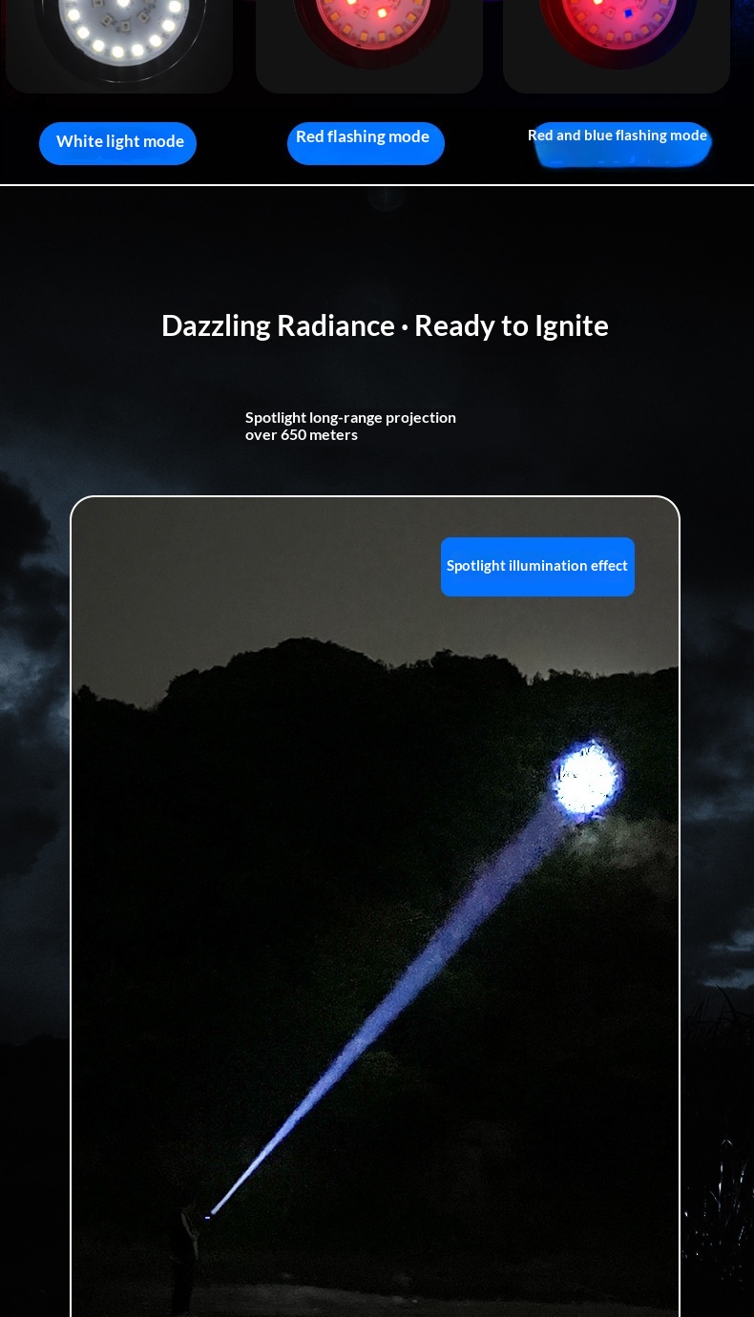Open the white LED light image

click(x=119, y=38)
